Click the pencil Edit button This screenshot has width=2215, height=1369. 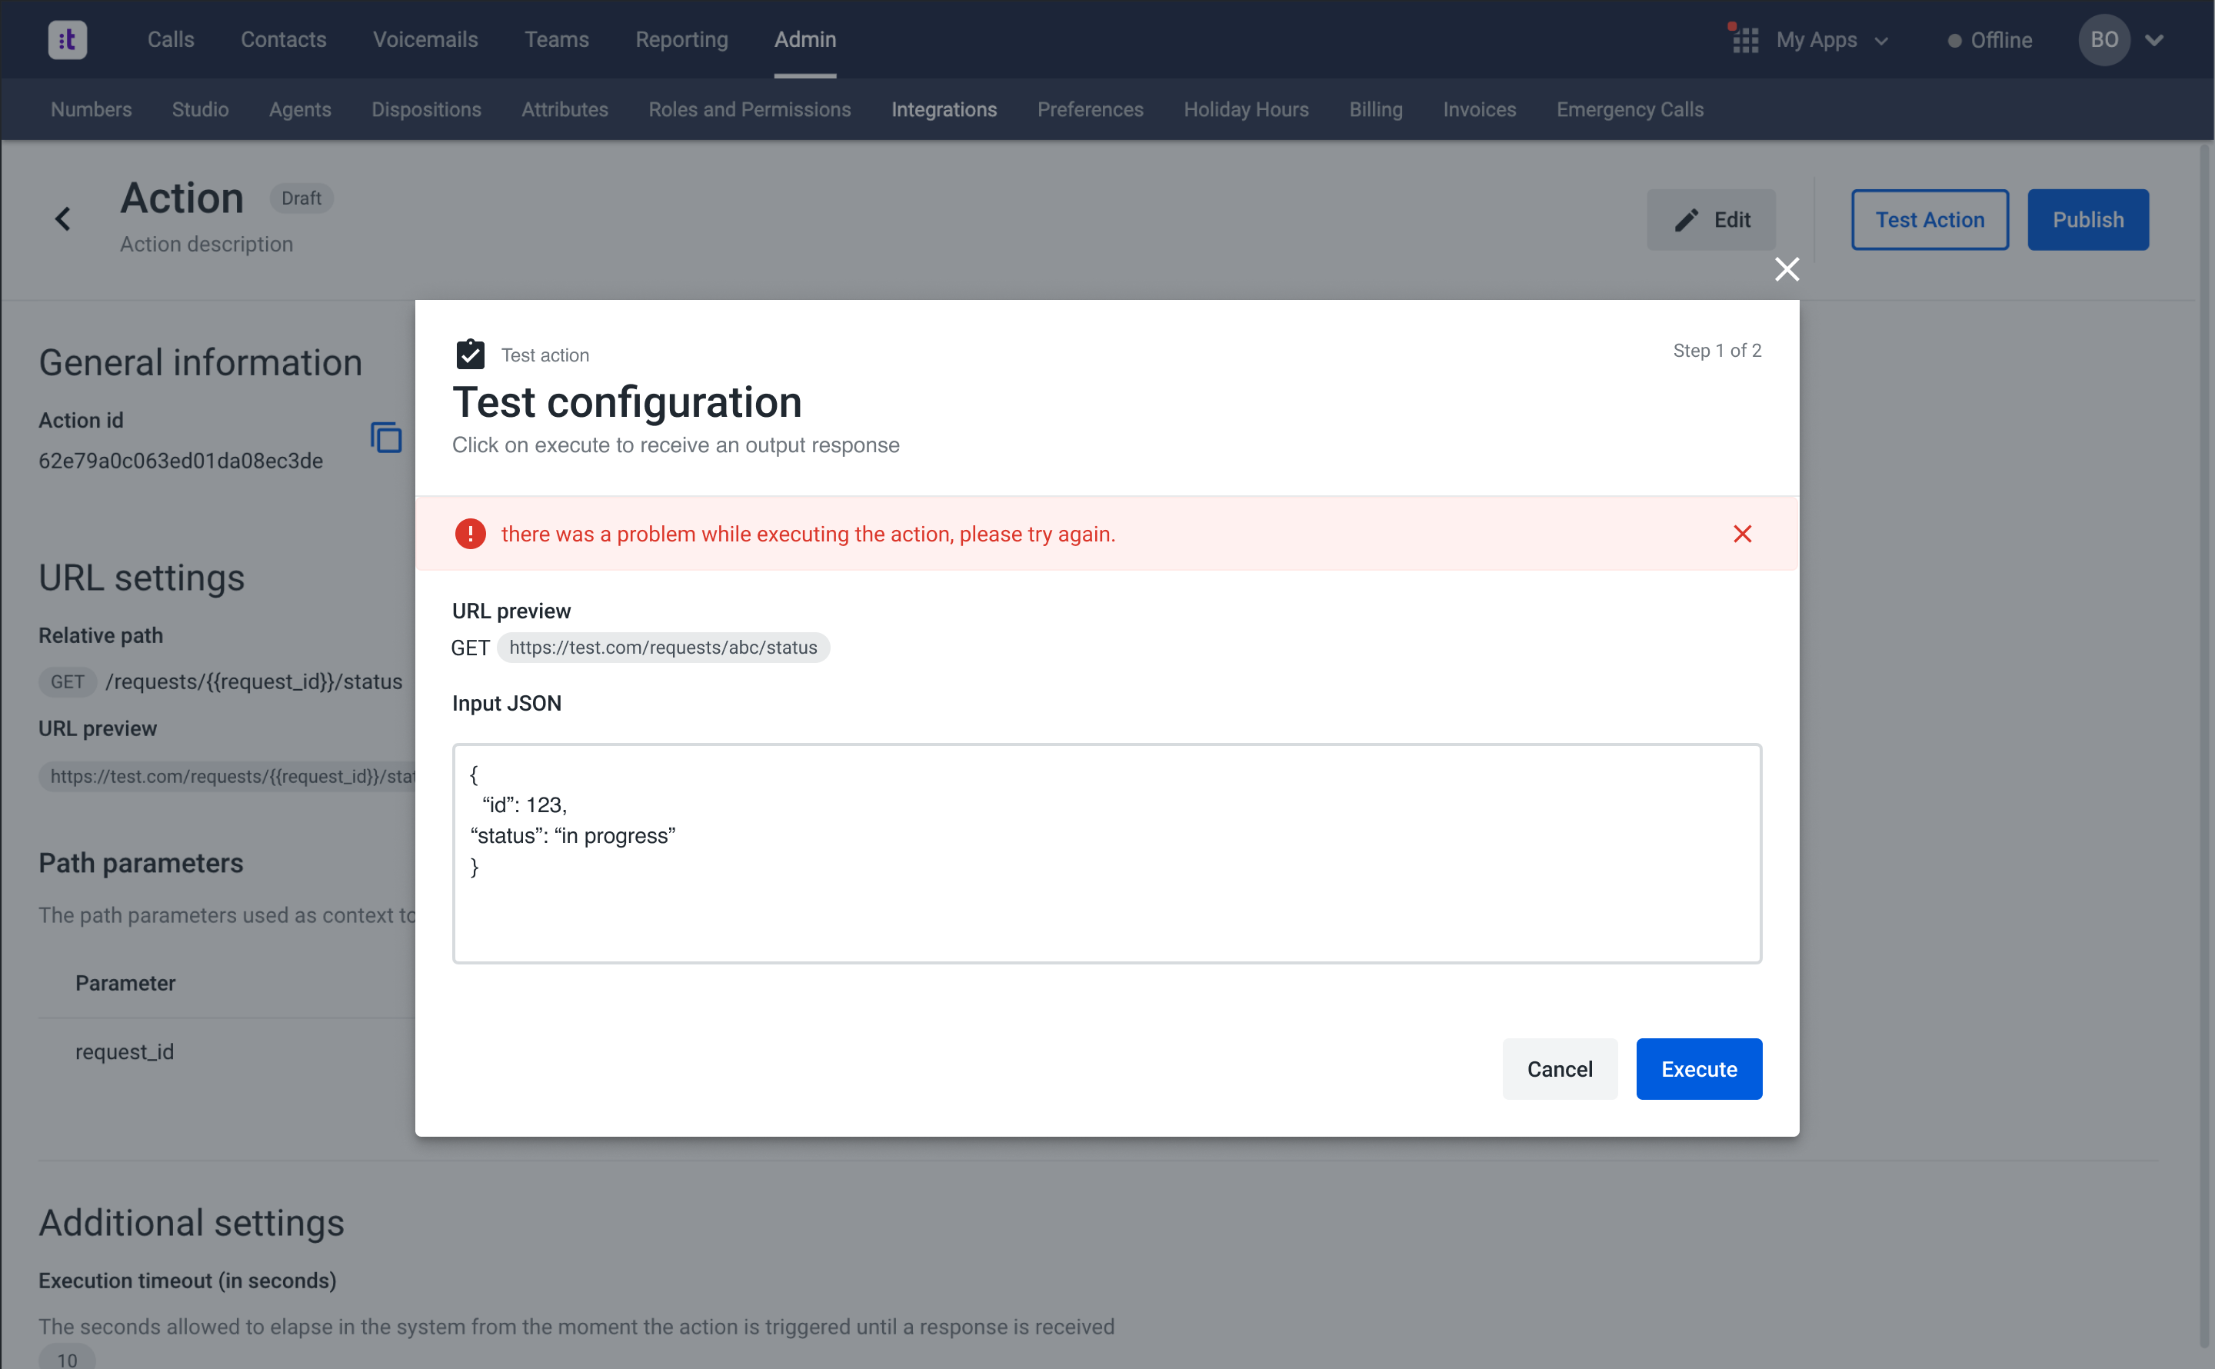click(x=1710, y=220)
